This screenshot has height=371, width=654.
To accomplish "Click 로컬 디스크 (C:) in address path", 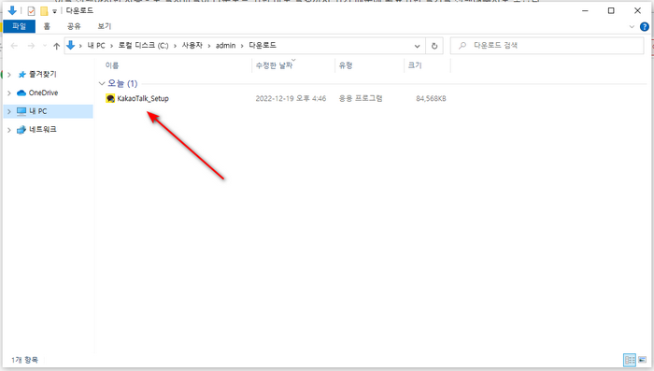I will click(143, 46).
